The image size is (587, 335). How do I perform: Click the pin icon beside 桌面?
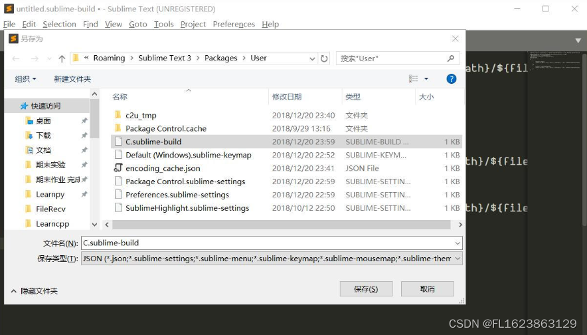pyautogui.click(x=84, y=121)
